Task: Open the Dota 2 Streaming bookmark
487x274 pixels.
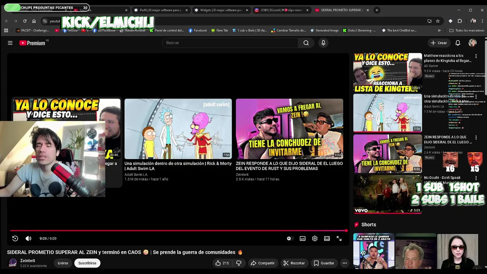Action: [x=359, y=30]
